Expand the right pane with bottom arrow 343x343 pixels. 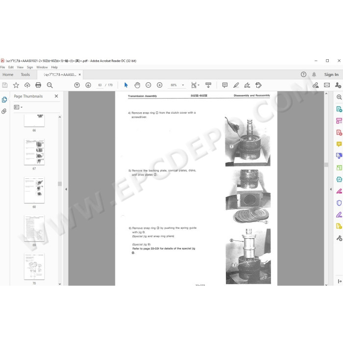340,281
